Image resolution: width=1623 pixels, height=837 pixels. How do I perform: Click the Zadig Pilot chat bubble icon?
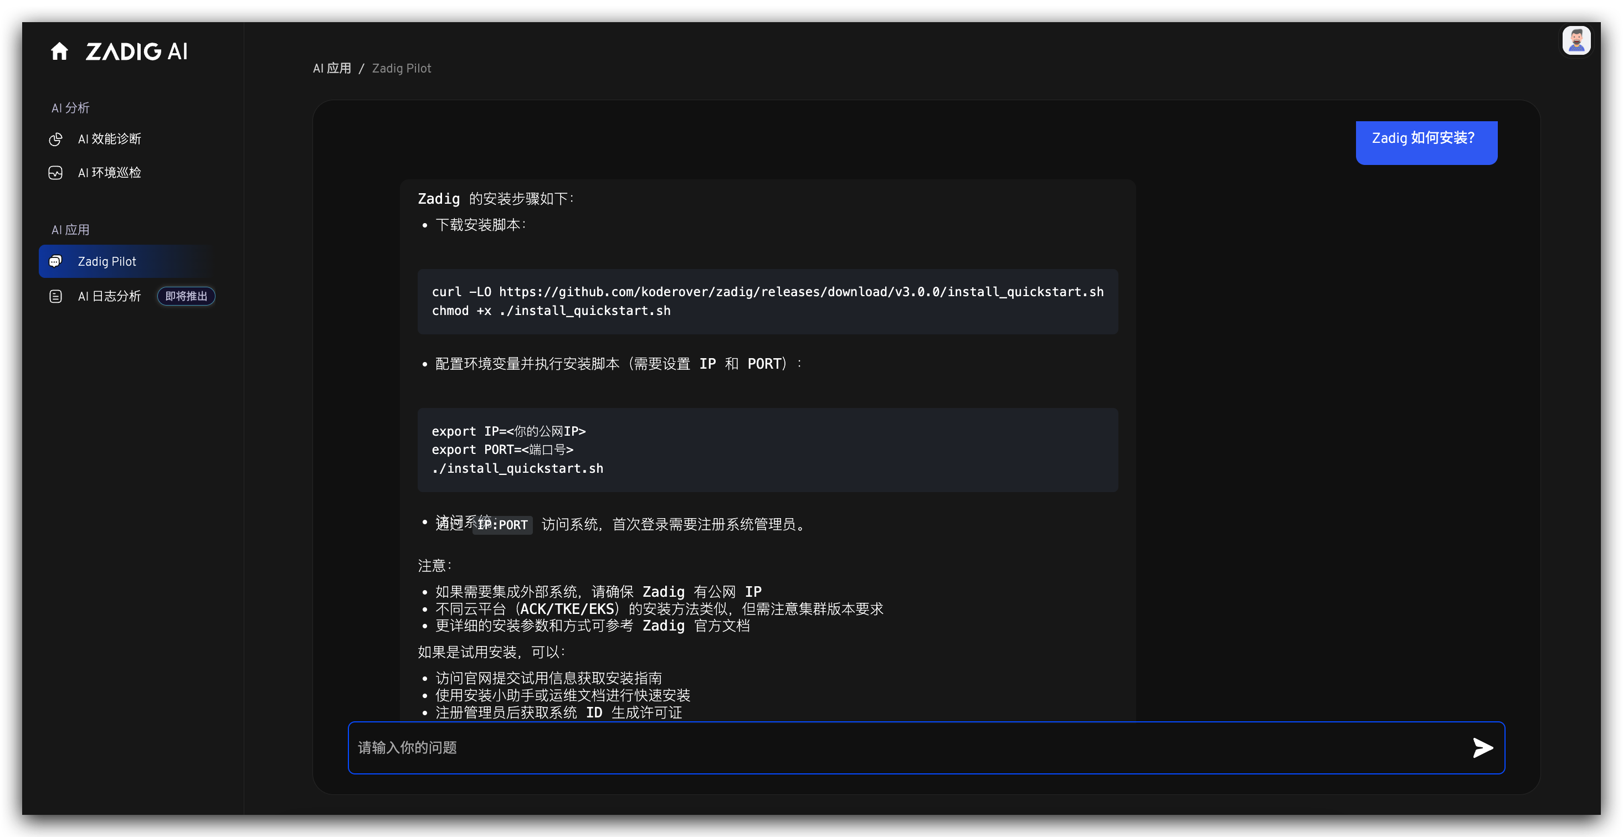coord(55,261)
